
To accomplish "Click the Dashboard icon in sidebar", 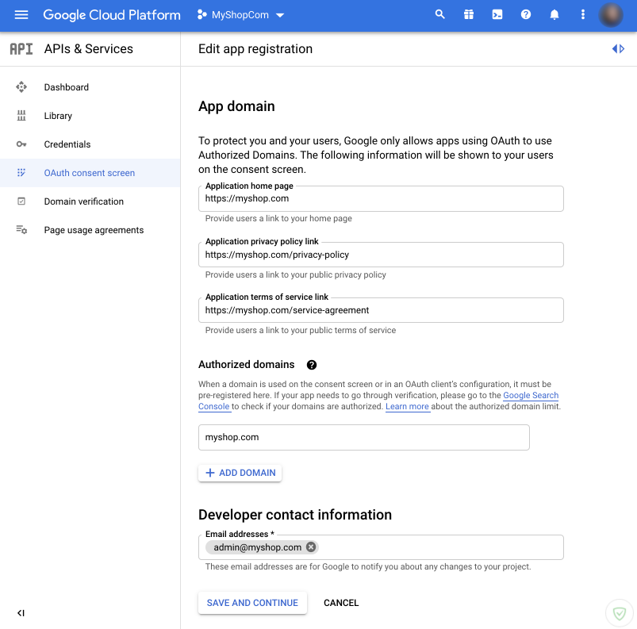I will point(21,87).
